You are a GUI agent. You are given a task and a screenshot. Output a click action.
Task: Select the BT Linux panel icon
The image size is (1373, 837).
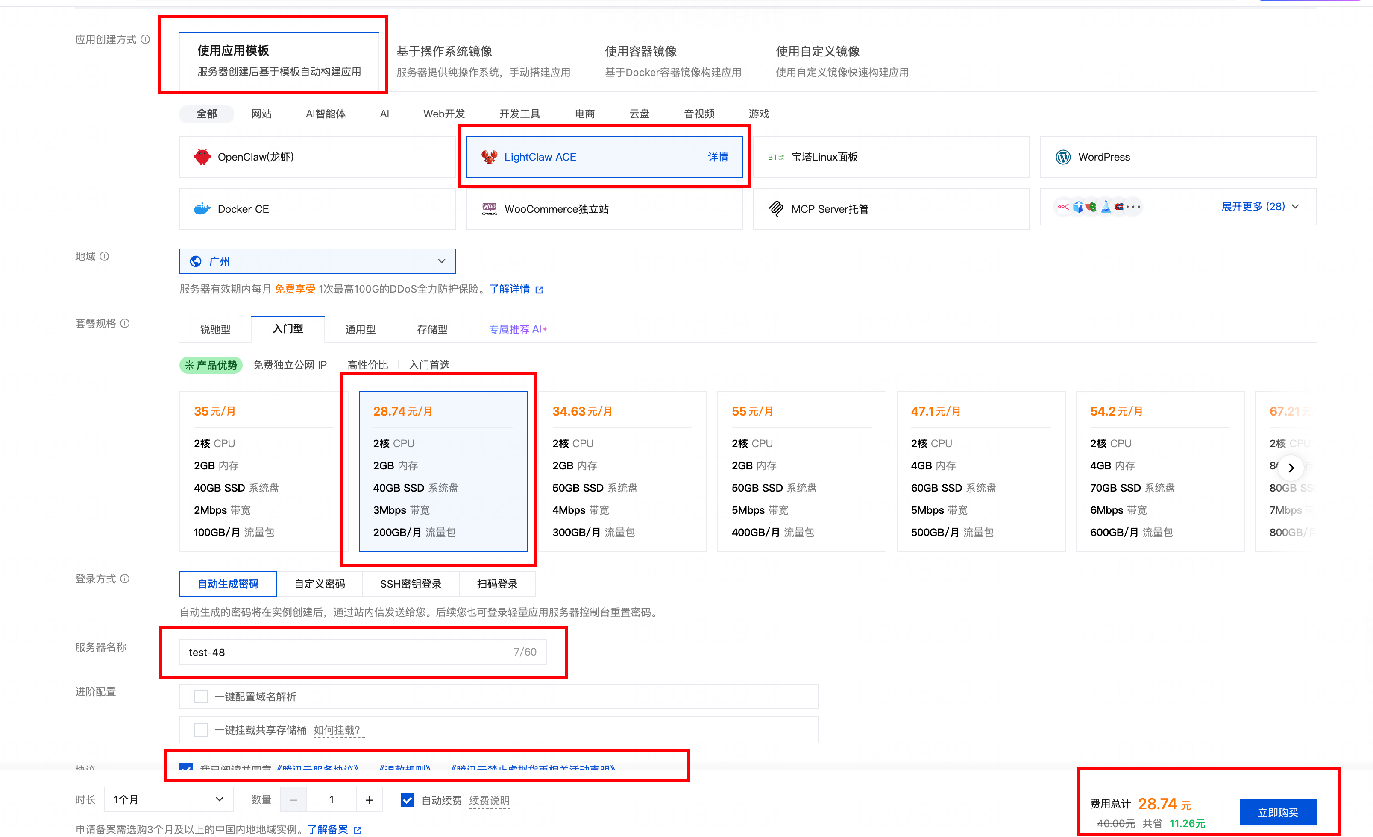click(776, 157)
